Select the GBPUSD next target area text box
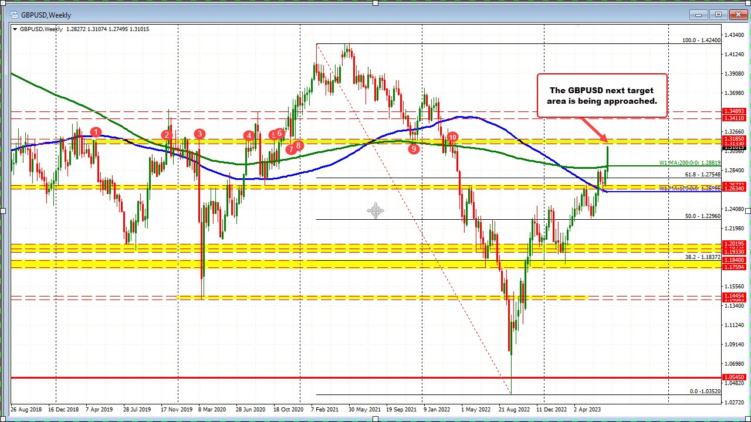The height and width of the screenshot is (422, 751). pyautogui.click(x=602, y=96)
